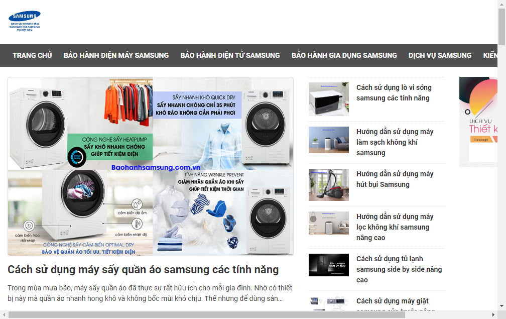Open the featured Samsung dryer banner image
This screenshot has height=319, width=506.
[151, 166]
